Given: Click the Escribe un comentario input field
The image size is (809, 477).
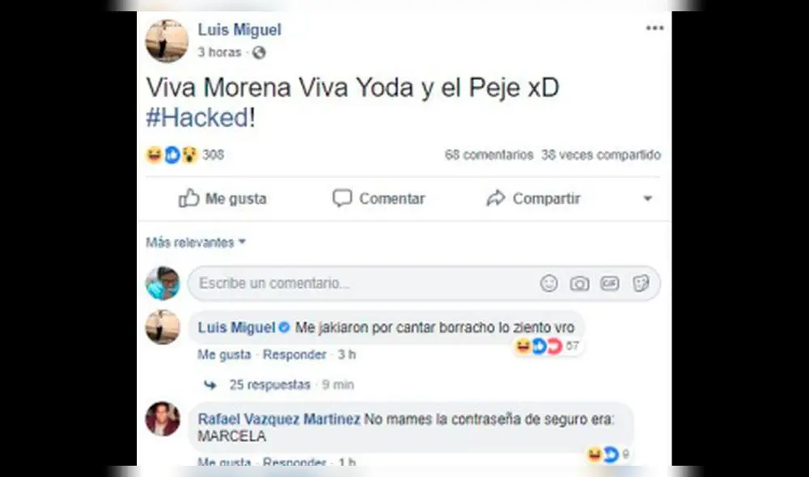Looking at the screenshot, I should pyautogui.click(x=324, y=284).
